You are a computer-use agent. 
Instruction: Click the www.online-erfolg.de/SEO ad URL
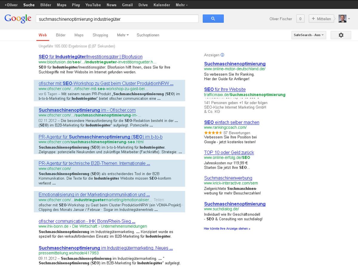pos(227,158)
